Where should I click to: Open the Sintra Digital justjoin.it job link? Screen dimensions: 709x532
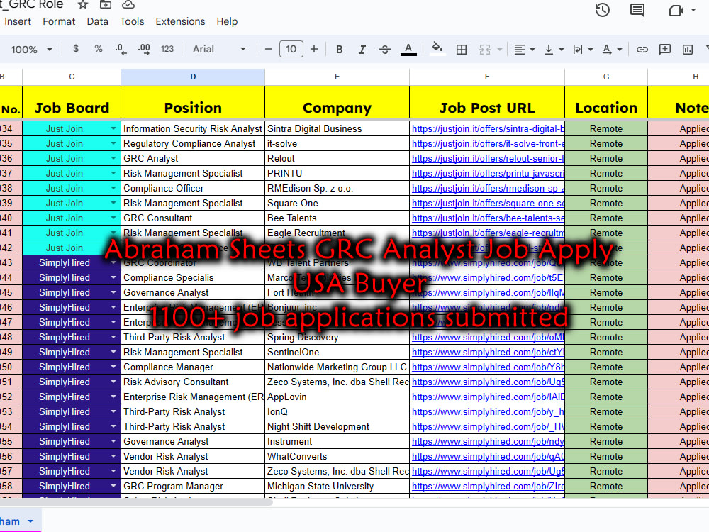487,128
